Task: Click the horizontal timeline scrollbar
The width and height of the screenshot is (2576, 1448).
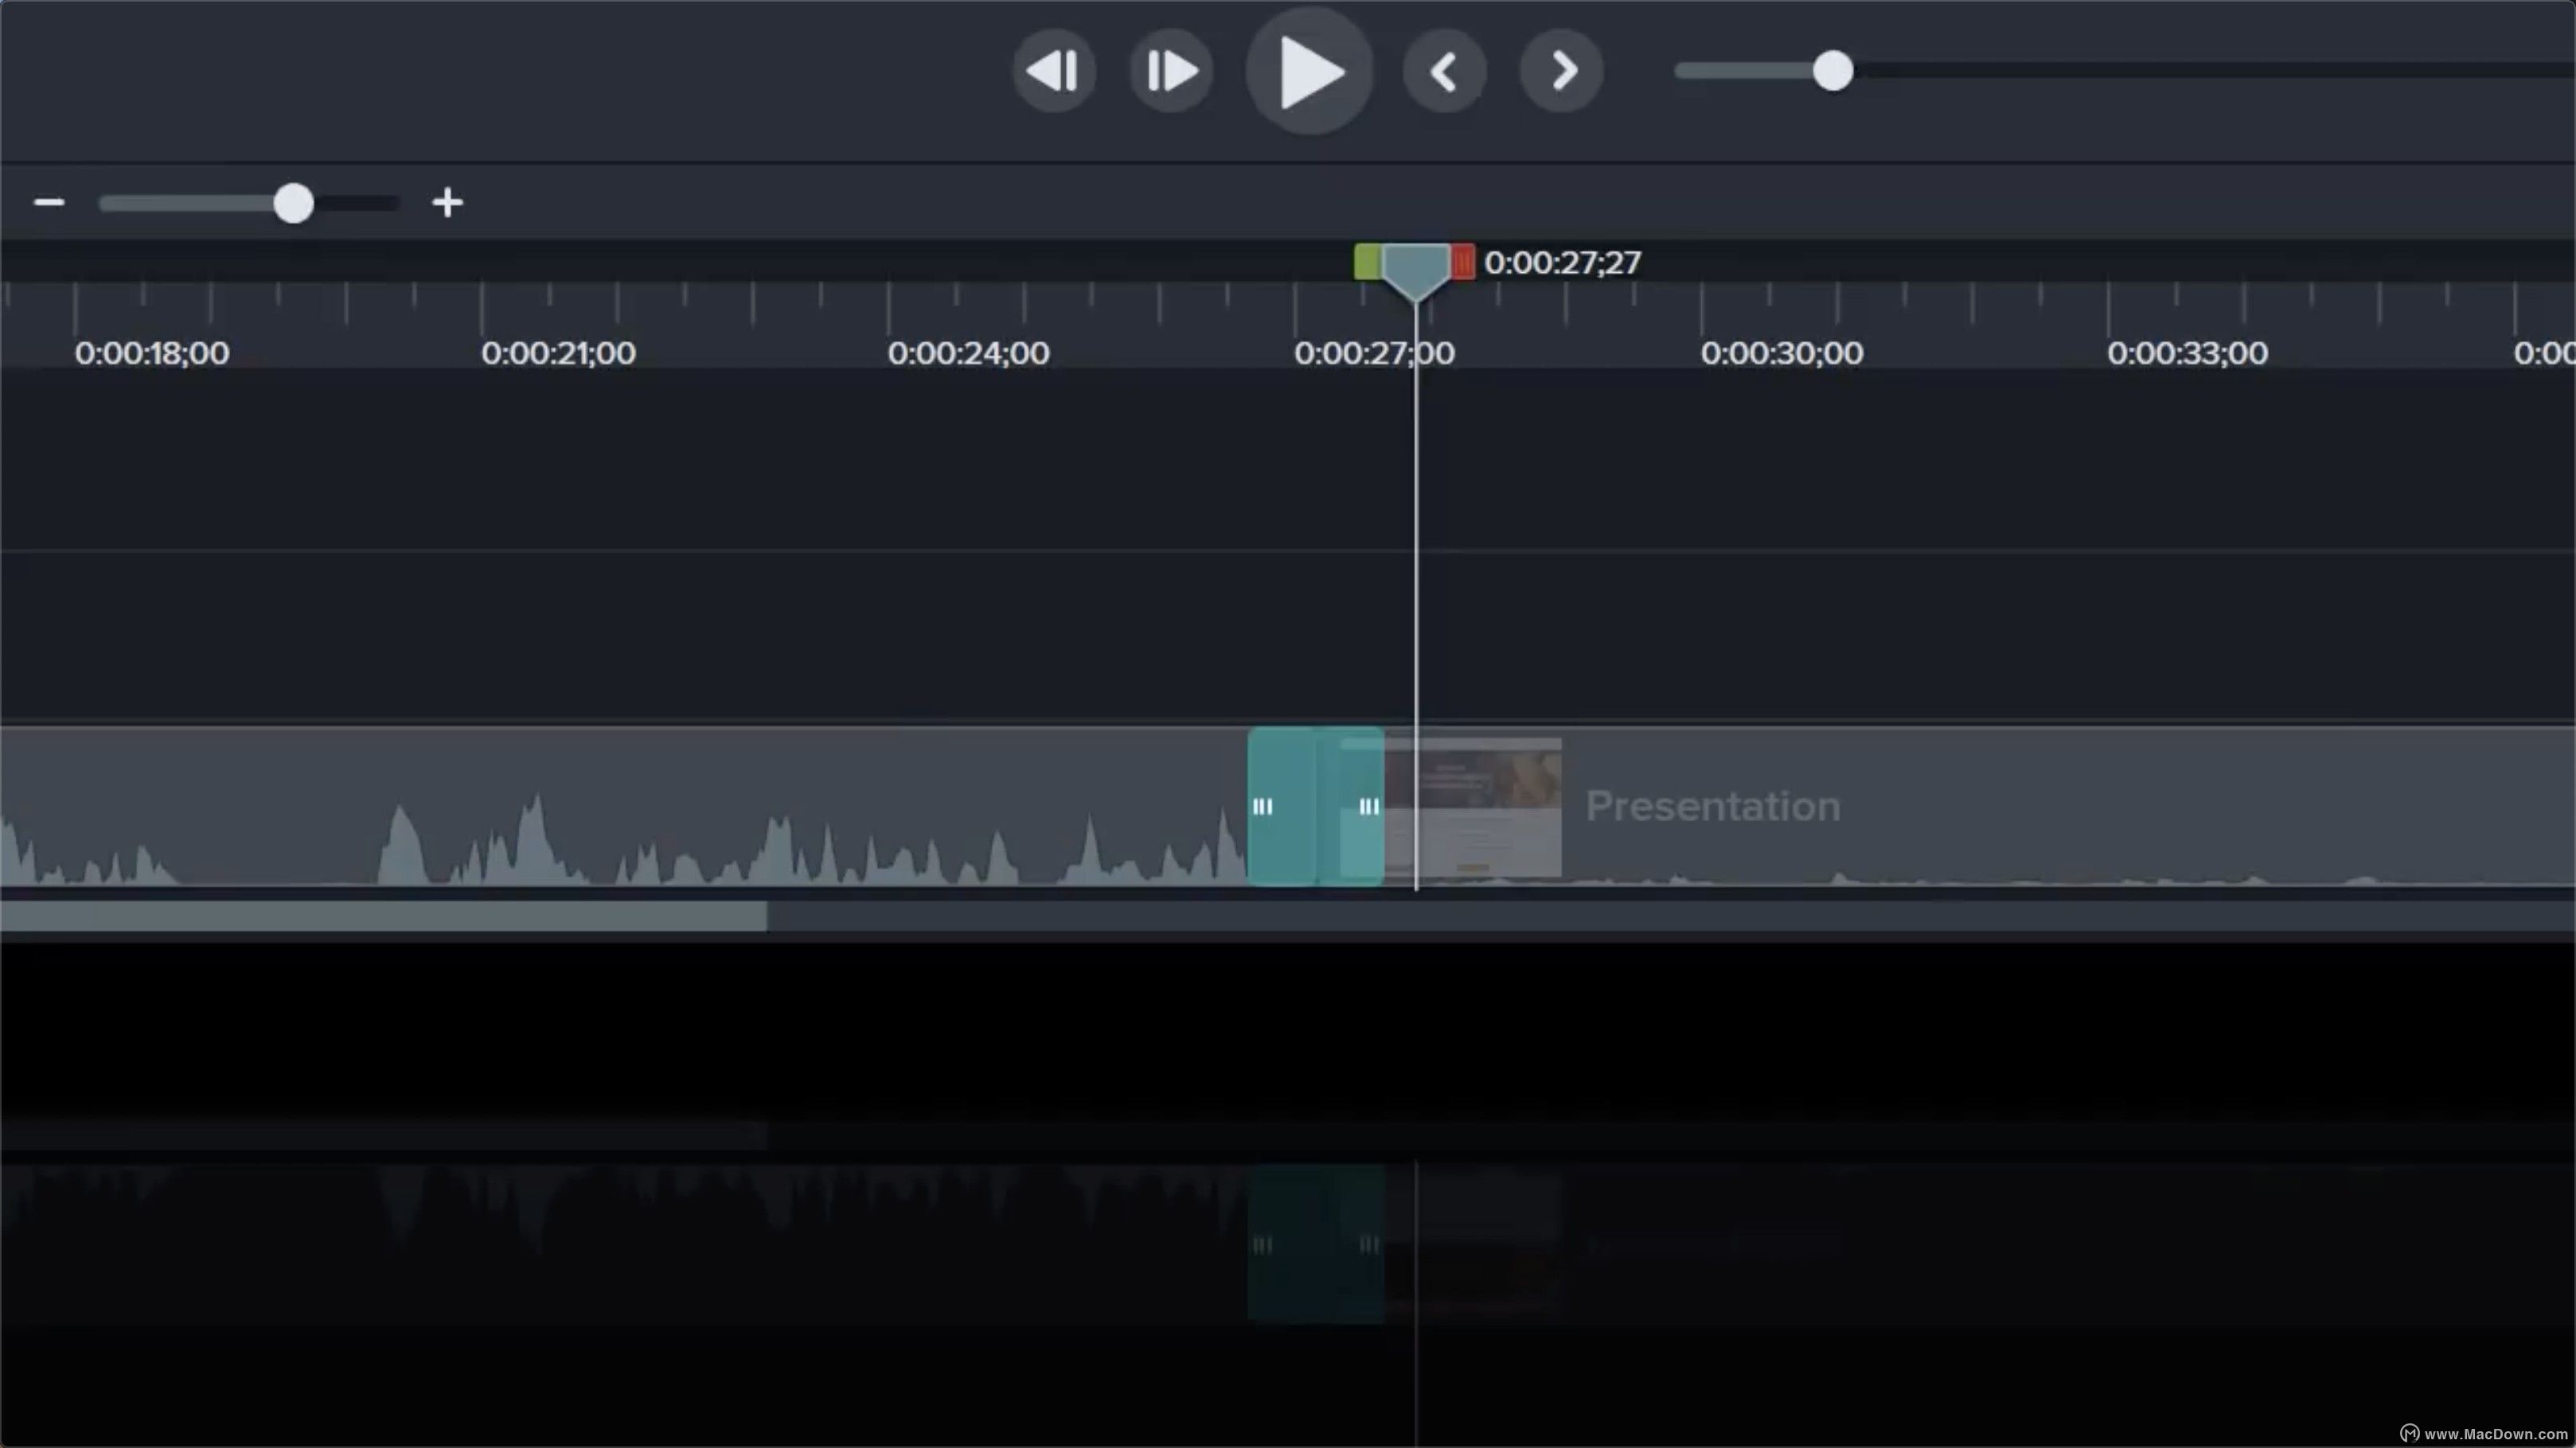Action: (383, 916)
